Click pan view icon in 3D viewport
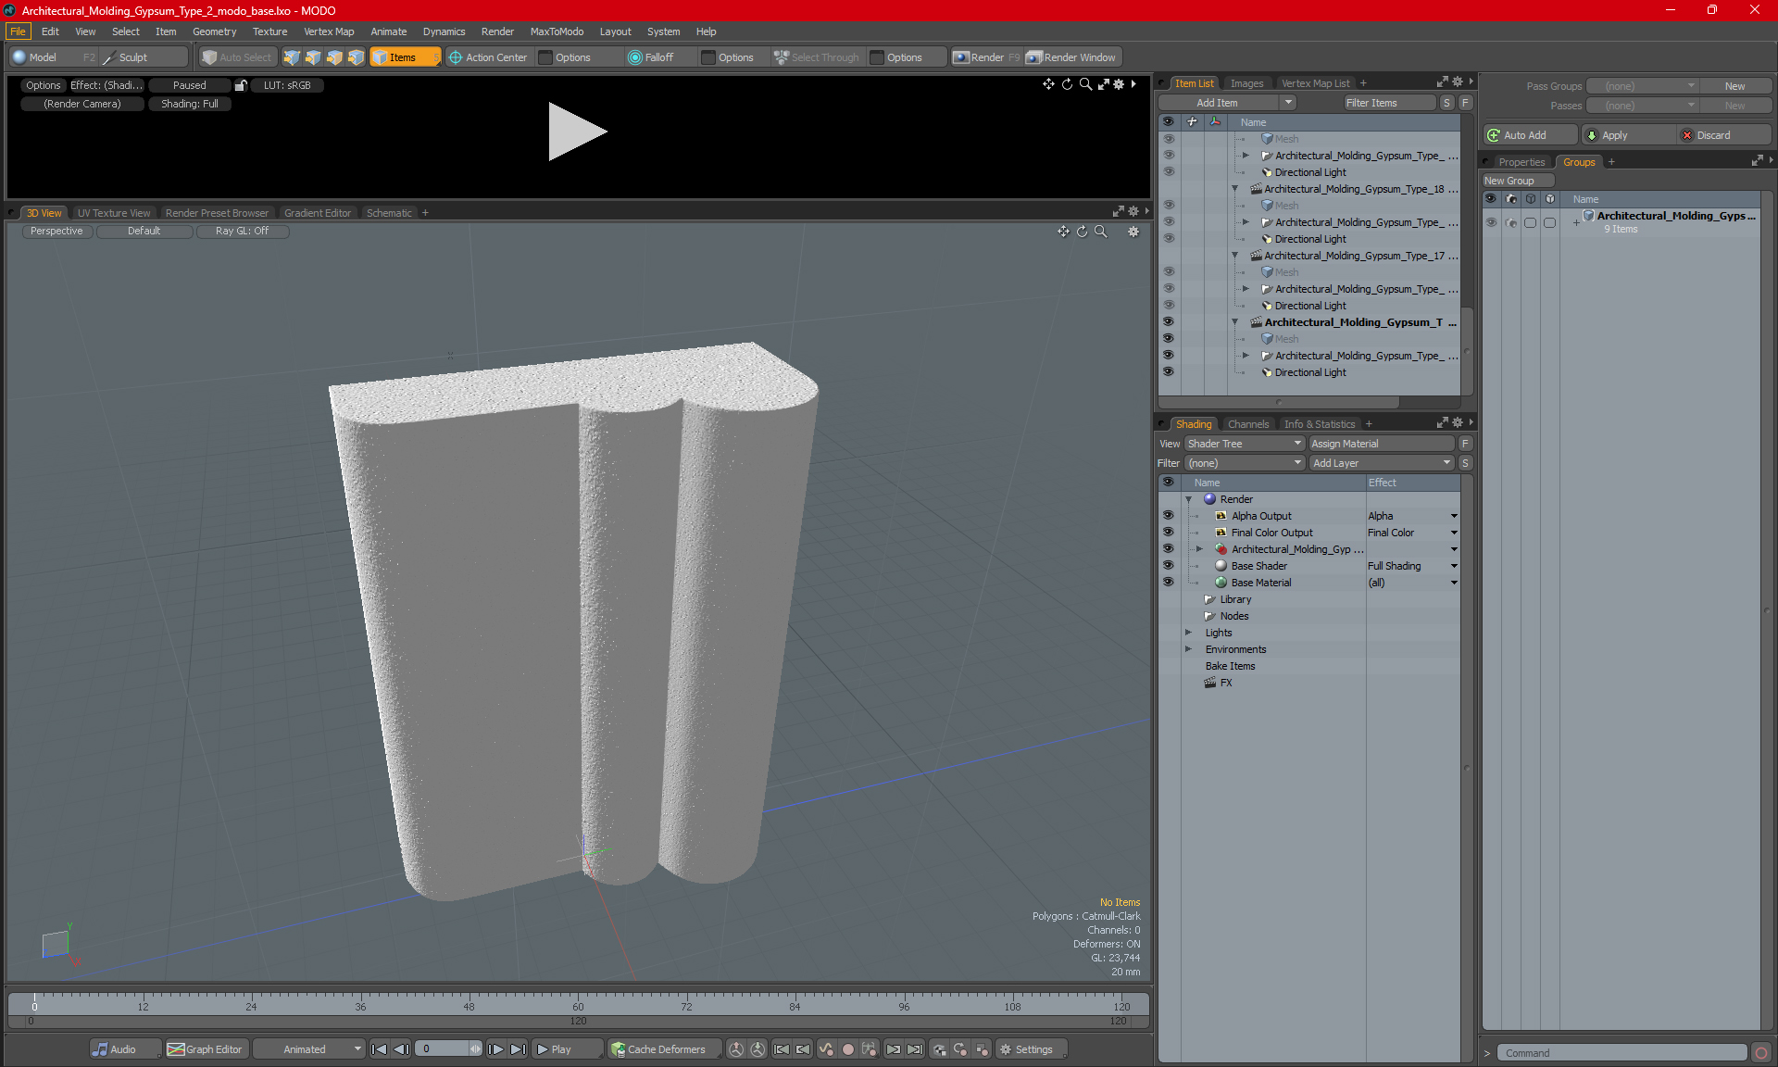Image resolution: width=1778 pixels, height=1067 pixels. [x=1063, y=232]
